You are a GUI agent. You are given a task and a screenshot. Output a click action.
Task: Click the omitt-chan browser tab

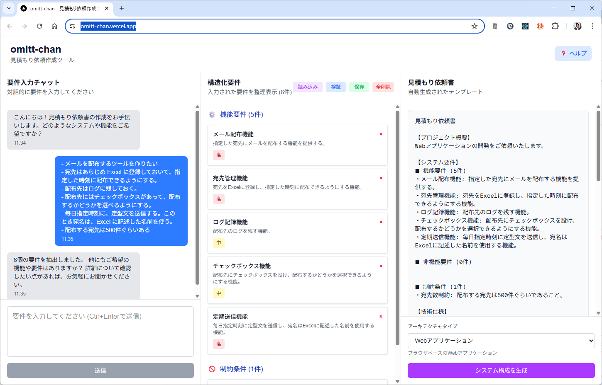pyautogui.click(x=62, y=8)
